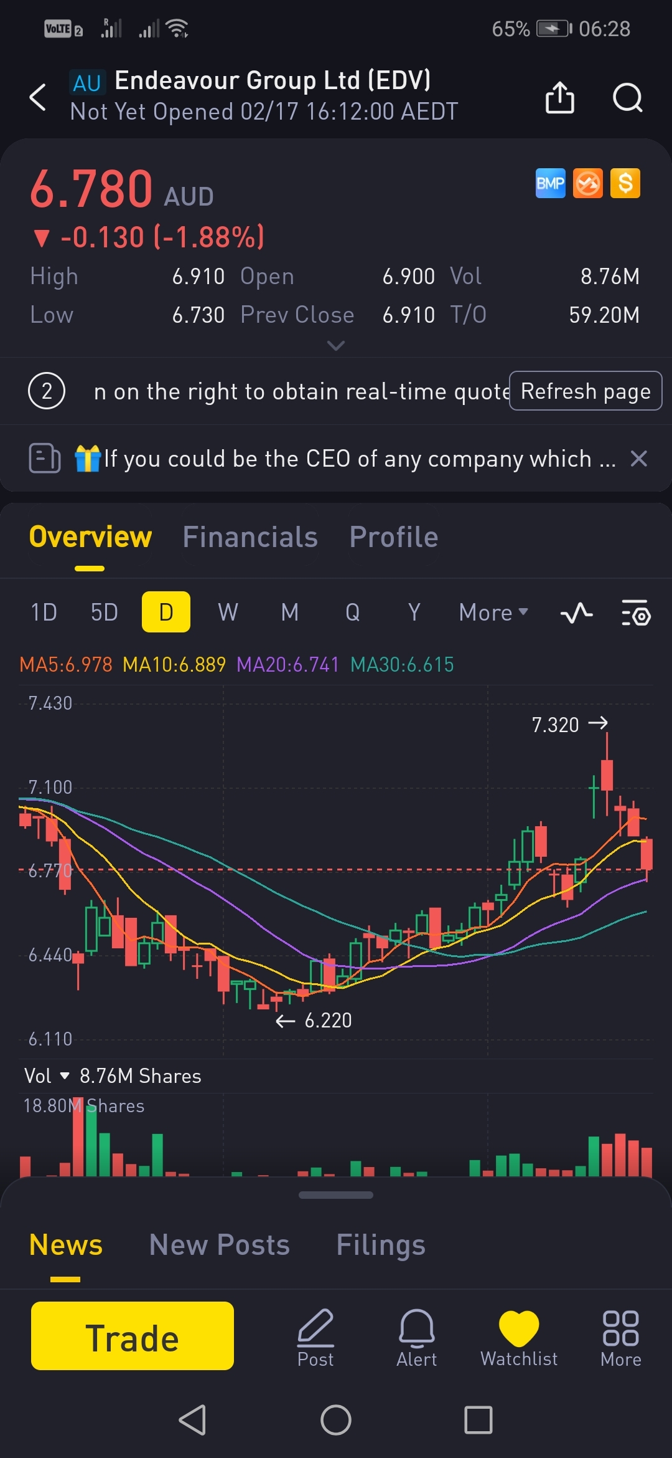Tap the search magnifier icon

(627, 98)
